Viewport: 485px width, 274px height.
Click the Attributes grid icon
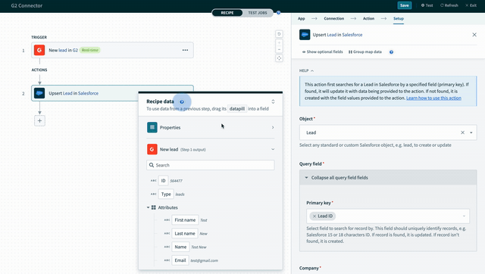tap(154, 207)
